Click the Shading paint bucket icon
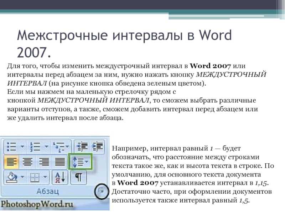Viewport: 285px width, 214px height. pos(12,177)
